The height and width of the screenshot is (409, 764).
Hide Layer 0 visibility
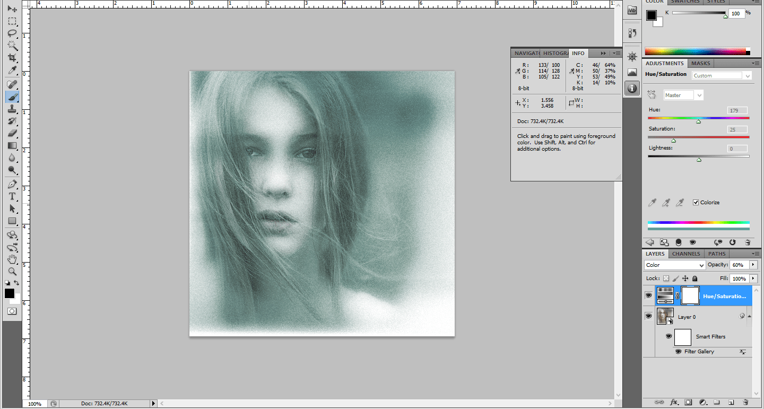point(648,316)
